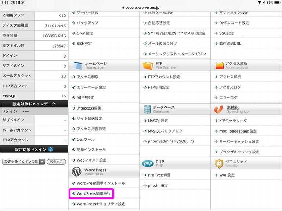Open バックアップ settings
Image resolution: width=282 pixels, height=211 pixels.
[88, 23]
